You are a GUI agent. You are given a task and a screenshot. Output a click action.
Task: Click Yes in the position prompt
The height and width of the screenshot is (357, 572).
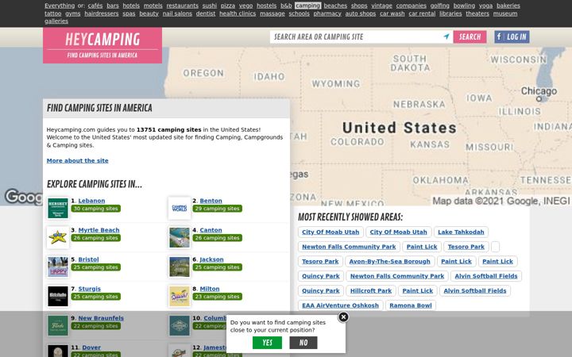[x=268, y=343]
